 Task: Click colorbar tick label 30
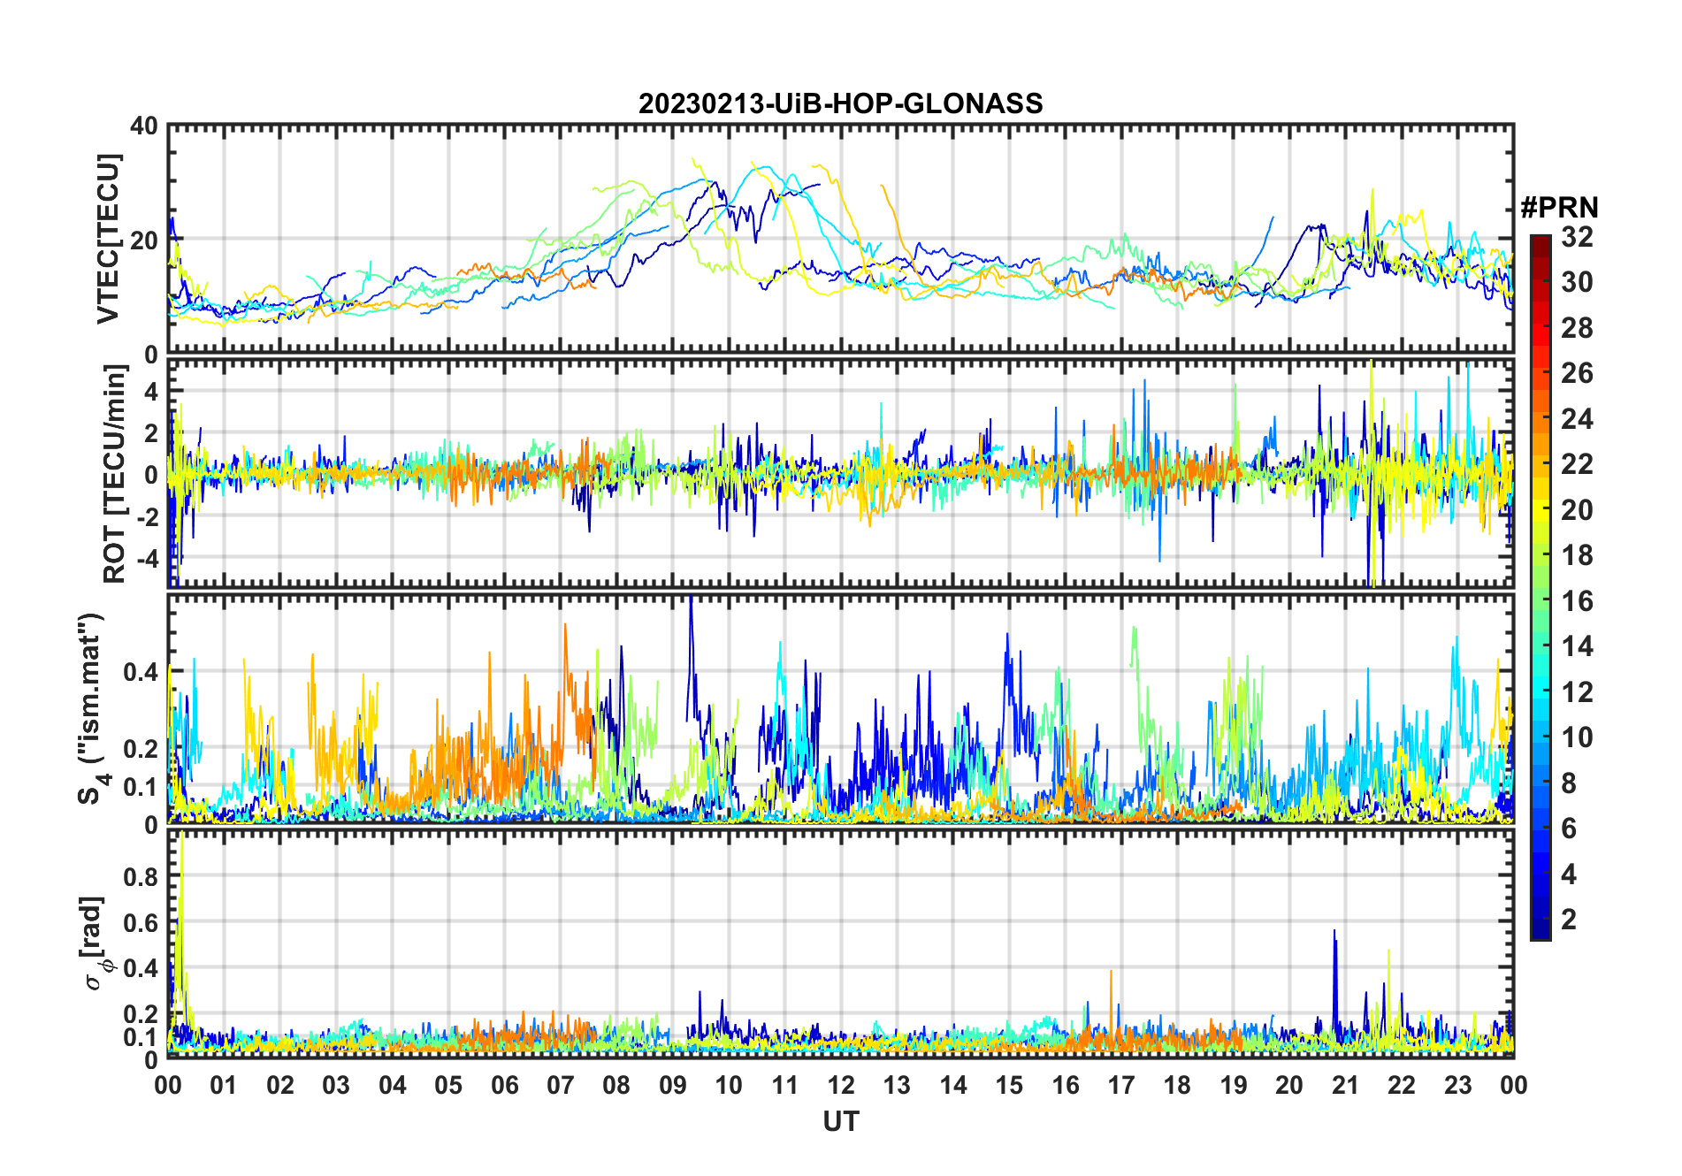pos(1577,282)
